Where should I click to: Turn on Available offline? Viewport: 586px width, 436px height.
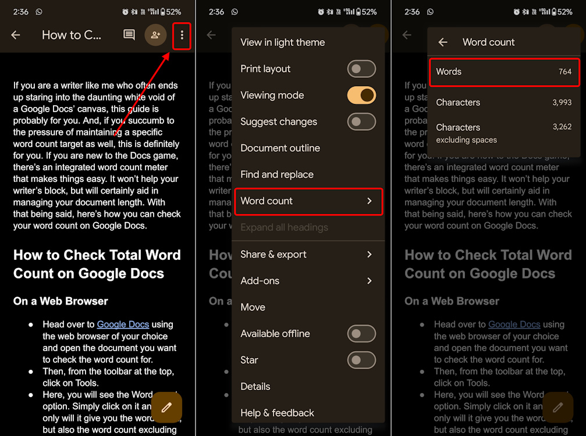click(x=361, y=334)
